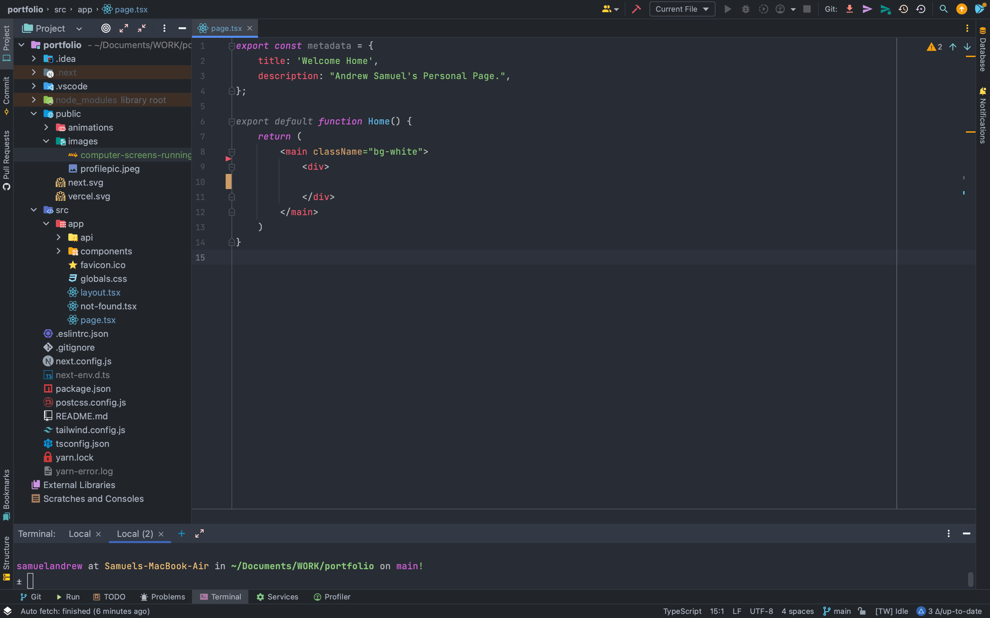
Task: Click the warnings indicator showing 2
Action: click(934, 47)
